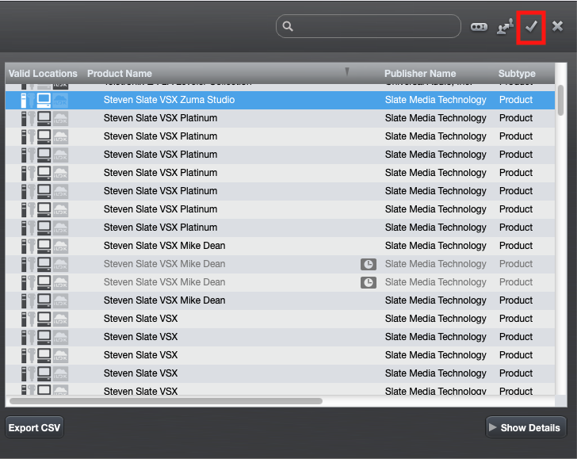
Task: Click the horizontal scrollbar at table bottom
Action: pos(166,401)
